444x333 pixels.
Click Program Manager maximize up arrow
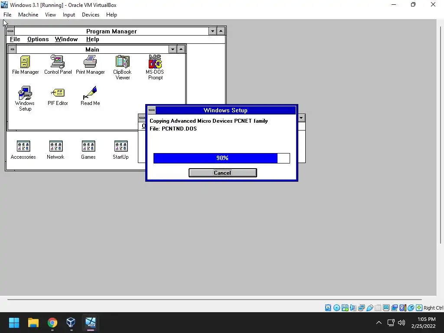pos(221,31)
